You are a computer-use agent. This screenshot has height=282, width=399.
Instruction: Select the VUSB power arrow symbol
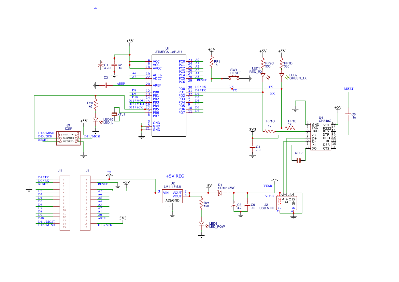[275, 180]
